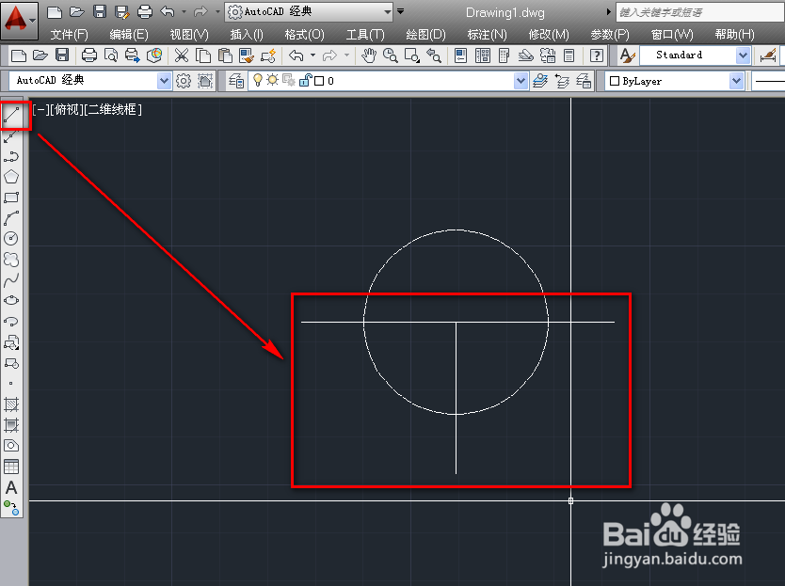Click the 二维线框 visual style label
Image resolution: width=785 pixels, height=586 pixels.
[113, 110]
